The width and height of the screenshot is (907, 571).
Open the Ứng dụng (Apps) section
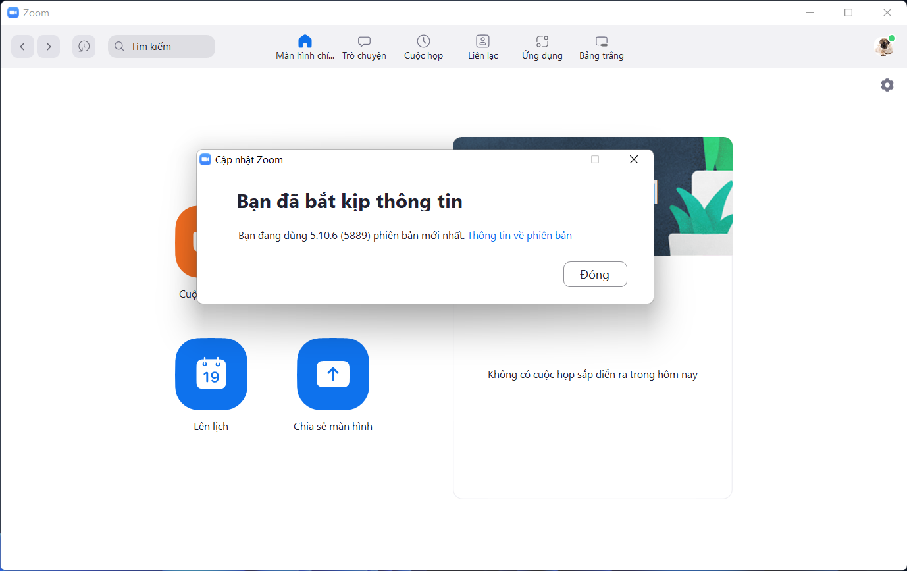coord(541,46)
